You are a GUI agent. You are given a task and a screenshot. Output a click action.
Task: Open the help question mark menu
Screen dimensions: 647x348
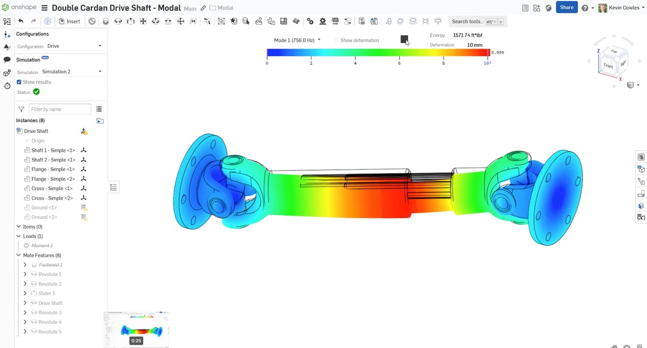coord(584,8)
